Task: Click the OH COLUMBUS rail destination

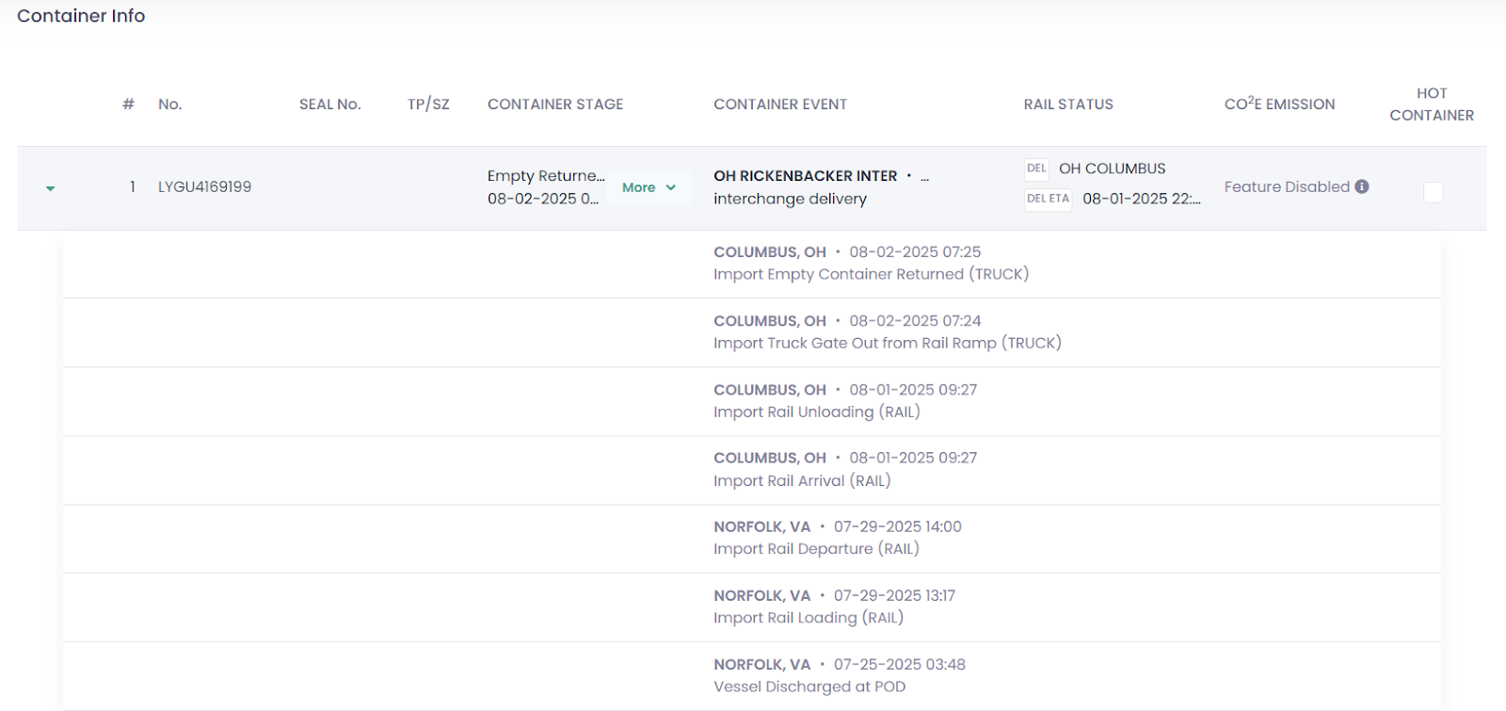Action: 1112,169
